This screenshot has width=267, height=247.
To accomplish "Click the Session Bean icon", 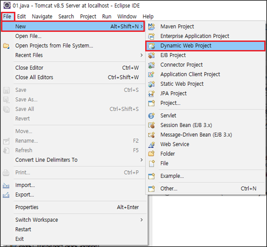I will click(151, 125).
